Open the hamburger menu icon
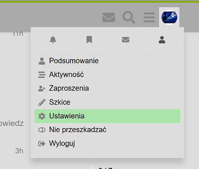Screen dimensions: 199x169 (x=149, y=17)
